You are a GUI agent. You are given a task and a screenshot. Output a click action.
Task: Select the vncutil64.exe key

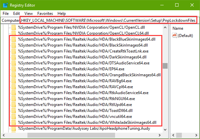click(x=75, y=117)
